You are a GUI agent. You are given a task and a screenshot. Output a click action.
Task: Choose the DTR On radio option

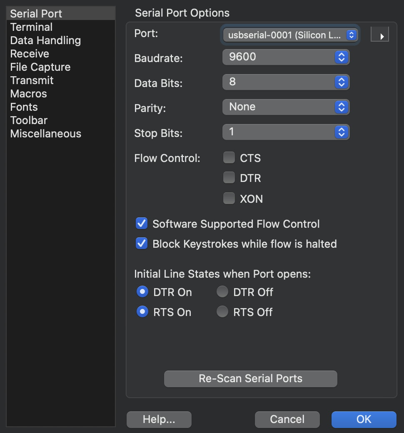tap(142, 292)
